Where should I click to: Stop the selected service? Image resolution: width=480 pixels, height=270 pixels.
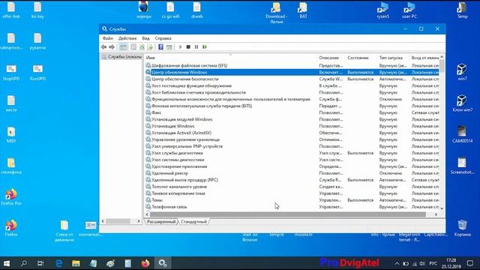[x=188, y=46]
